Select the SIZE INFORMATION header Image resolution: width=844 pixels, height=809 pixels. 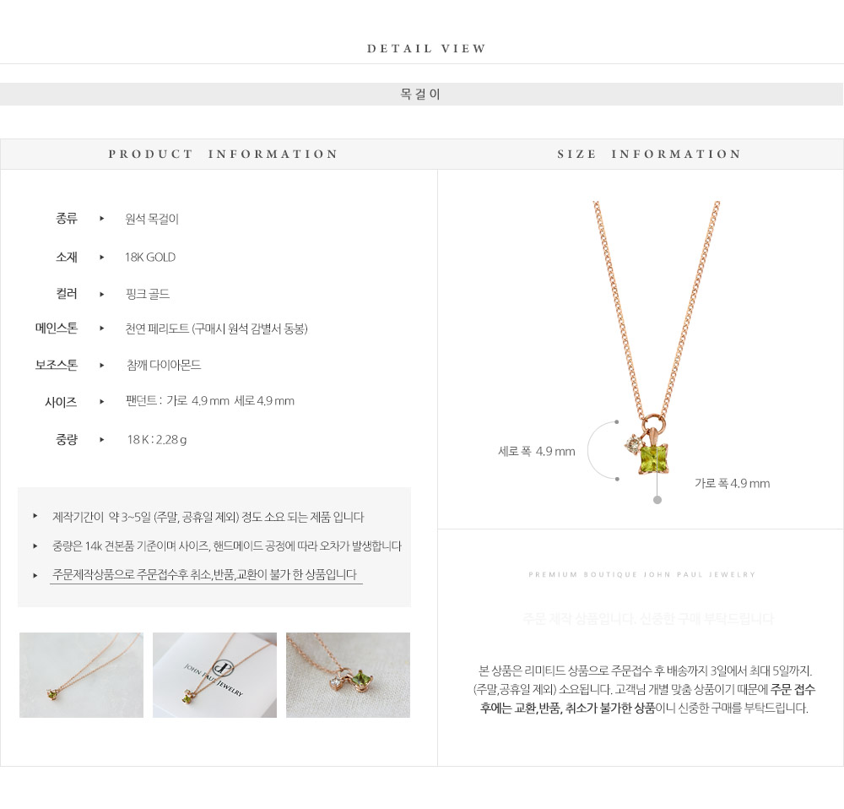(649, 154)
